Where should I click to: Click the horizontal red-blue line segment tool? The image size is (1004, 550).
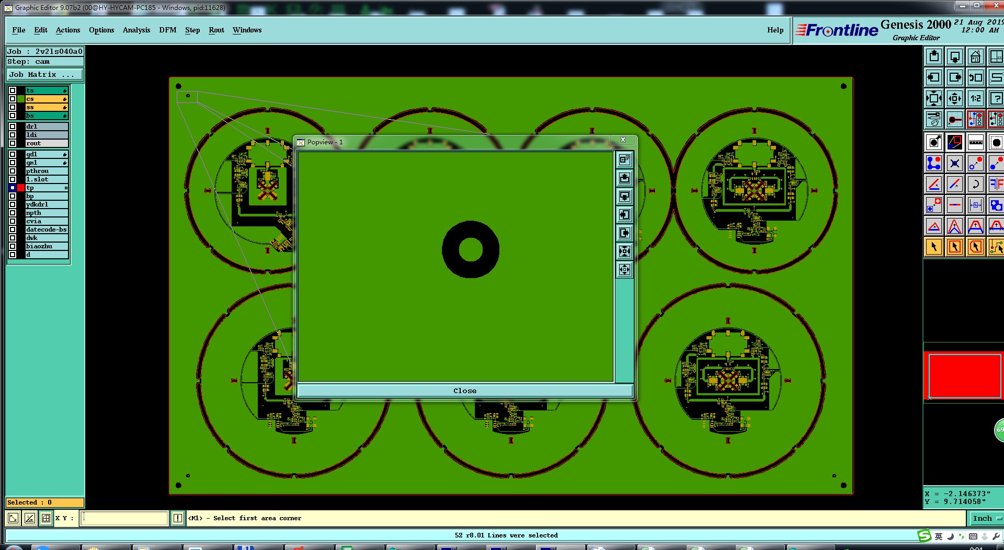[955, 205]
